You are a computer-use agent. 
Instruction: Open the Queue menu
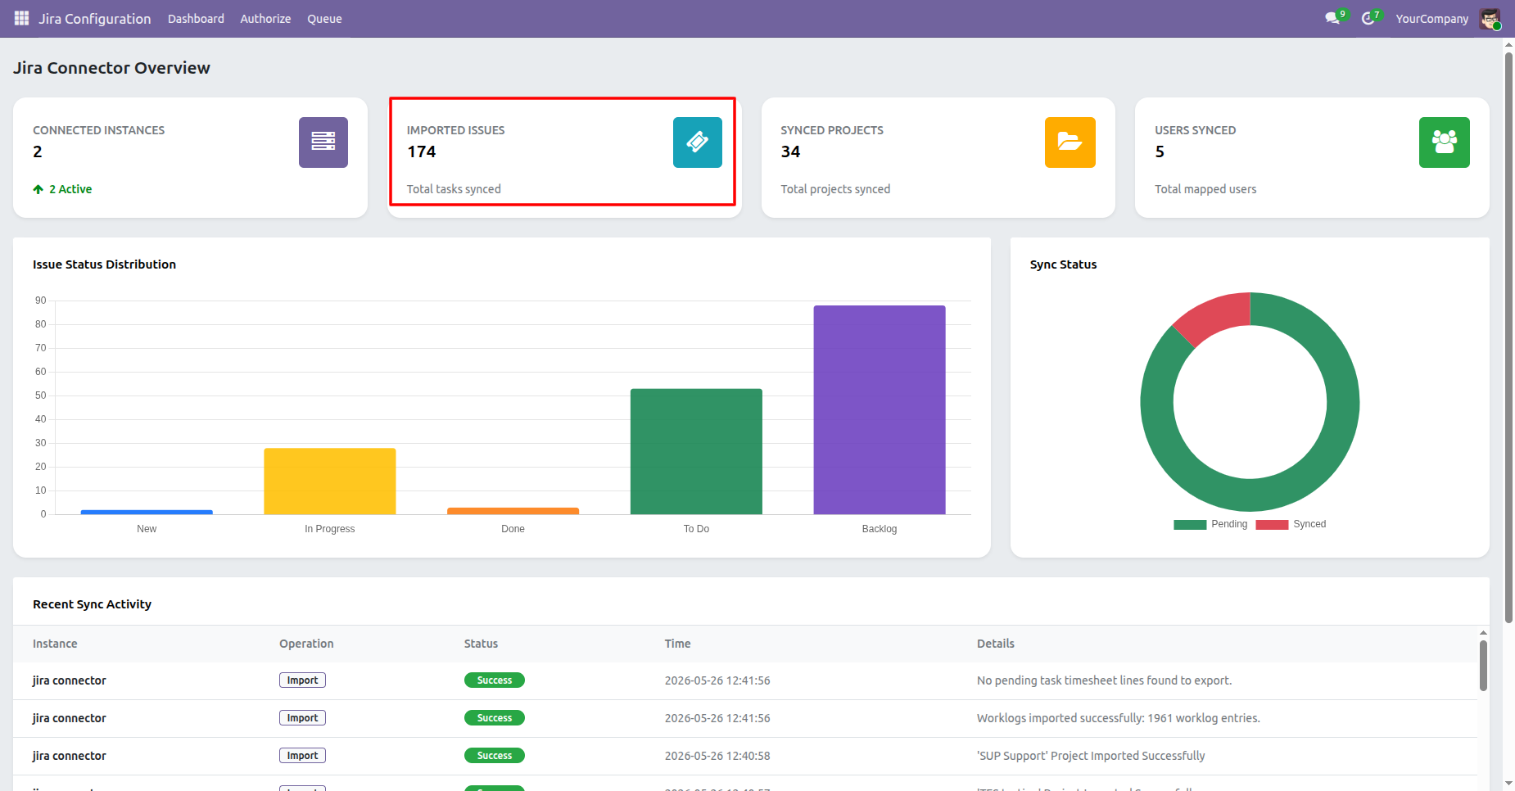click(324, 19)
